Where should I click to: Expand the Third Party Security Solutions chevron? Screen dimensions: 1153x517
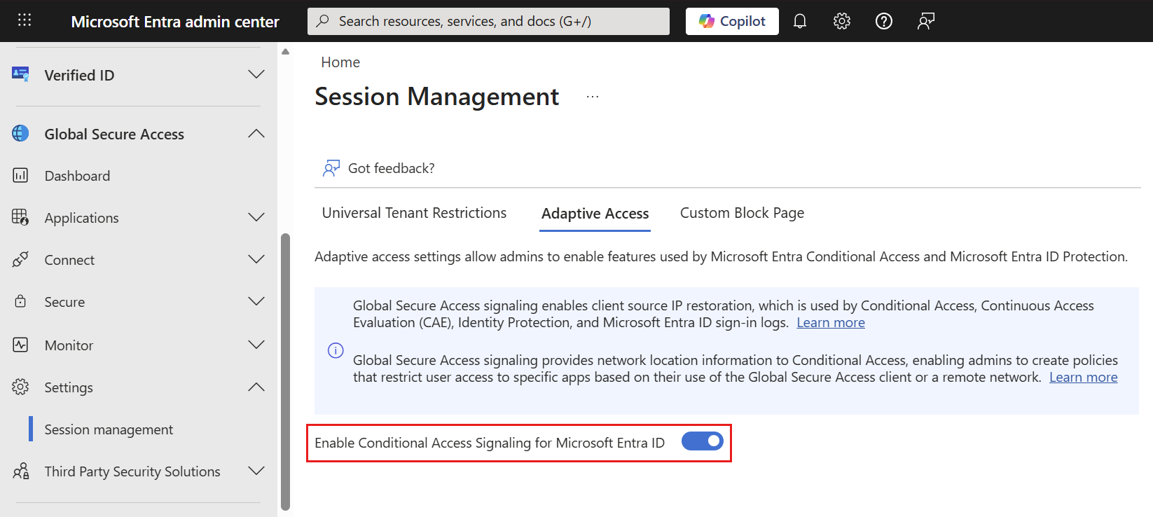[256, 471]
